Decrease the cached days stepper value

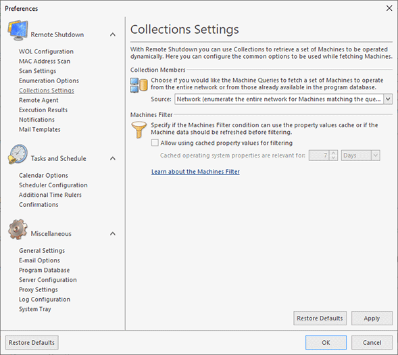click(x=334, y=158)
